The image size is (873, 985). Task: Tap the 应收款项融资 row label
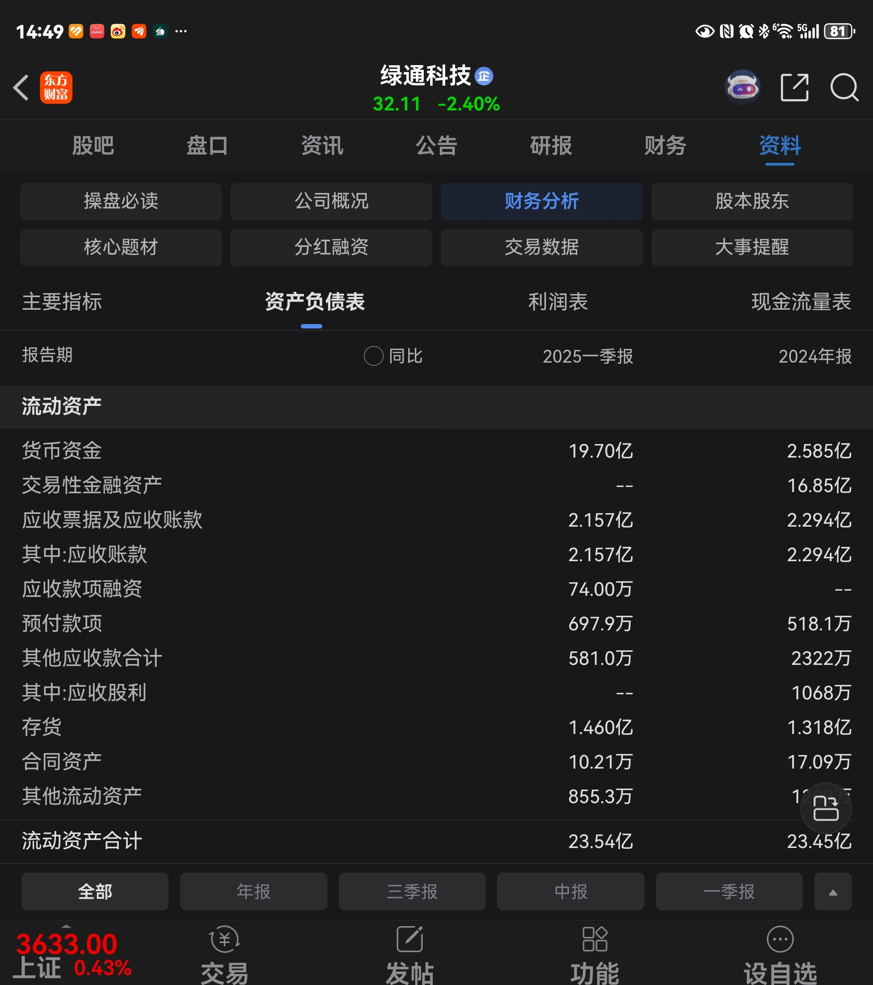coord(82,589)
